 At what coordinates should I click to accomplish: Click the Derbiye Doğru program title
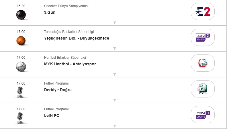point(58,90)
